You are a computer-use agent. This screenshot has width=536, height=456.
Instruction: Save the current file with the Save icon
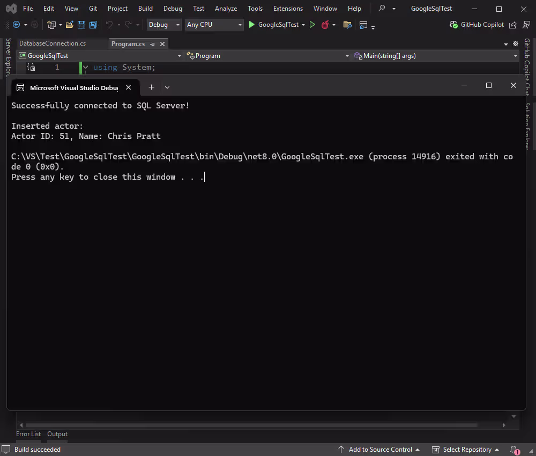81,25
